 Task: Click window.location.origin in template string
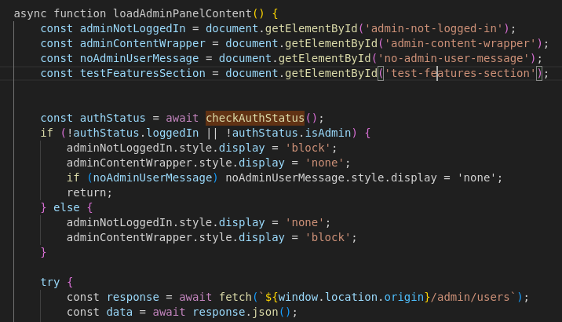(350, 296)
